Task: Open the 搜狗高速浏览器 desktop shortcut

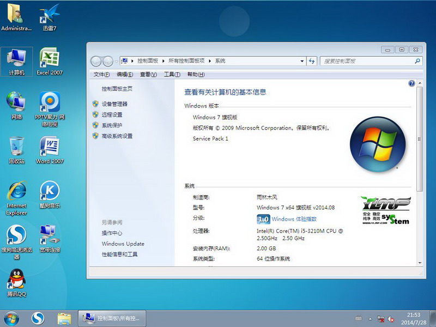Action: pyautogui.click(x=17, y=242)
